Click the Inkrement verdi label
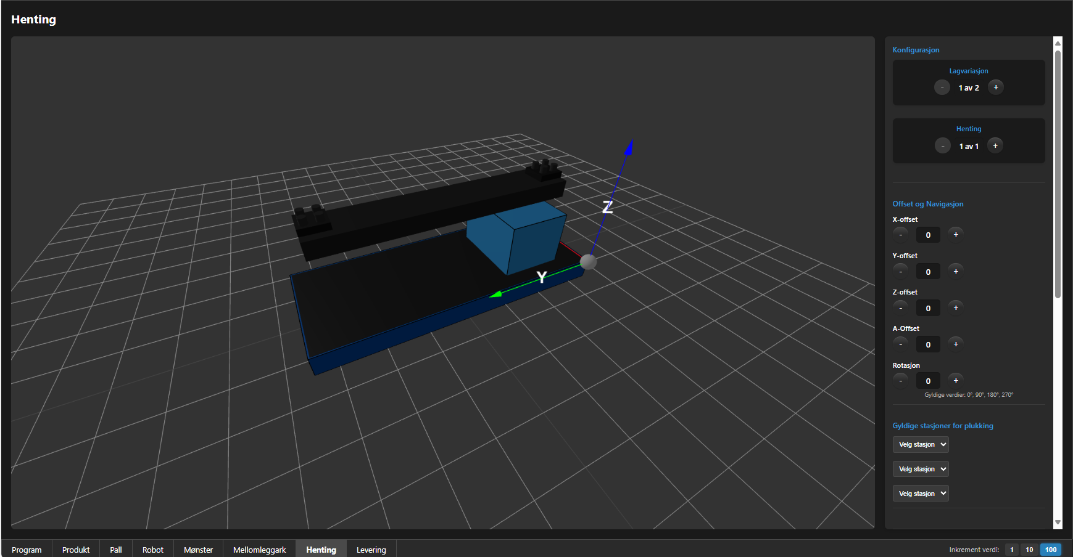This screenshot has width=1073, height=557. (974, 550)
